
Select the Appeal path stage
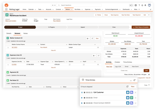pos(83,27)
